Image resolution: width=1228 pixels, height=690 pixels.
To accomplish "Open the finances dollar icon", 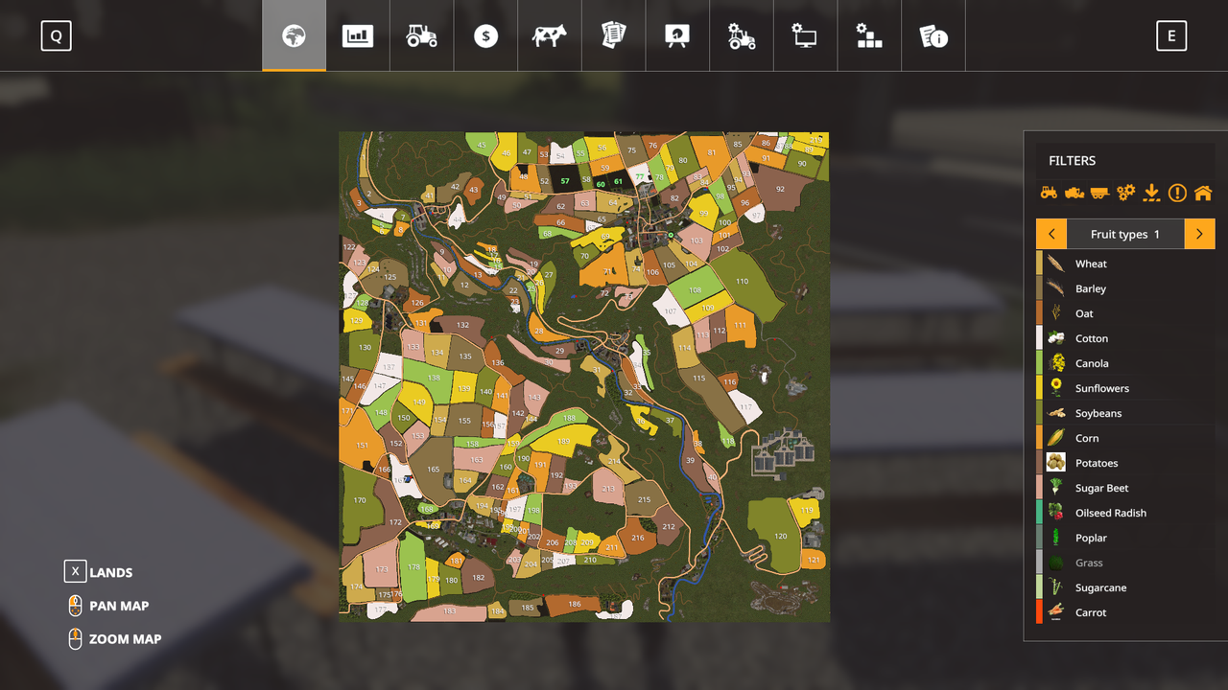I will pyautogui.click(x=485, y=35).
